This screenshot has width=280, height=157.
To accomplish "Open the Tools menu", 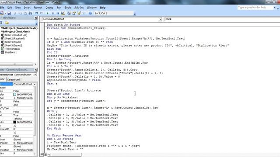I will (68, 8).
